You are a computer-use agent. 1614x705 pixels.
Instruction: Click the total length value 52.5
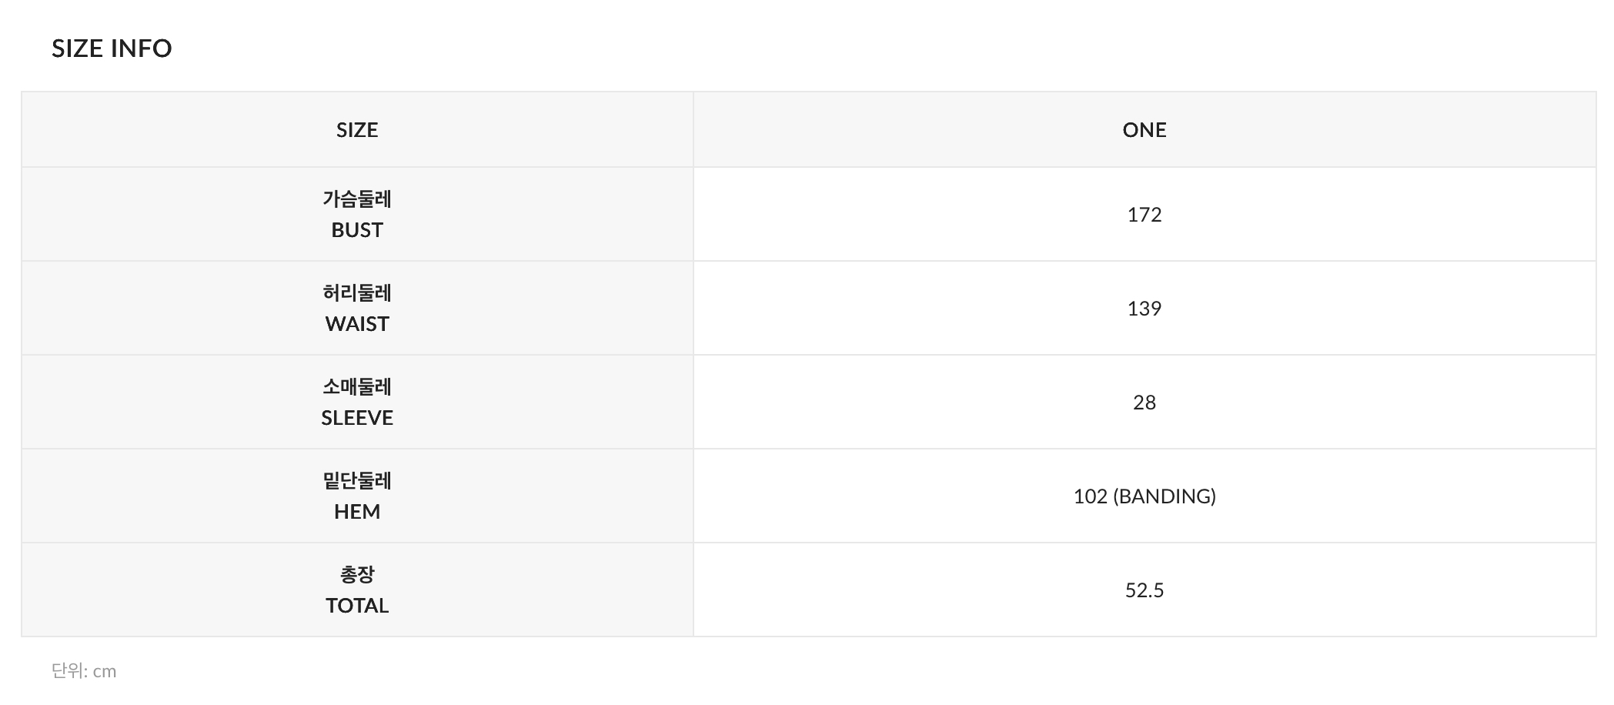click(1145, 590)
